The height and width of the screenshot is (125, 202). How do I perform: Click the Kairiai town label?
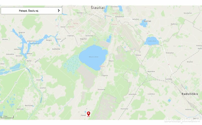tap(147, 21)
